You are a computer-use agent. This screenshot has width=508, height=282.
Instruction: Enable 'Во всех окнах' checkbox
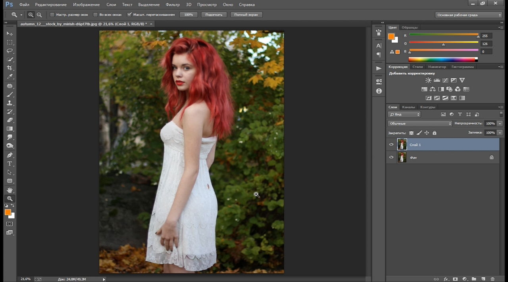coord(95,15)
